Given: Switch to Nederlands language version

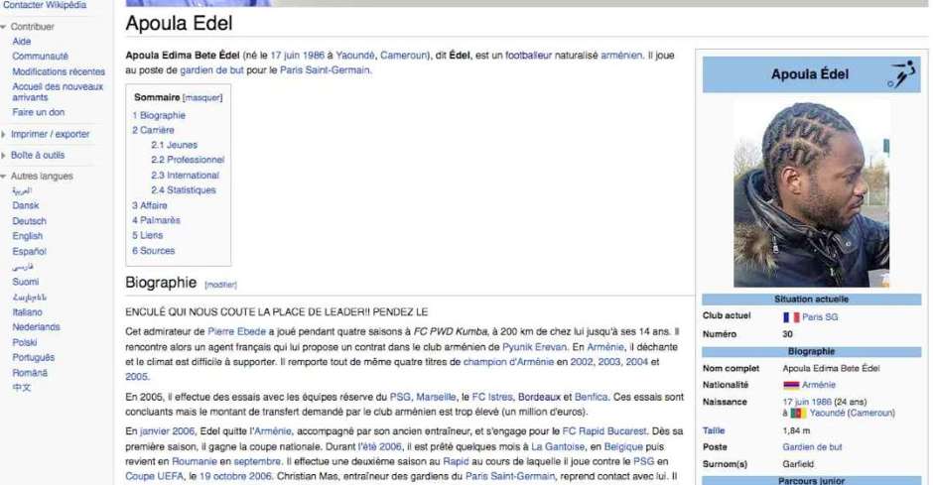Looking at the screenshot, I should [x=37, y=327].
